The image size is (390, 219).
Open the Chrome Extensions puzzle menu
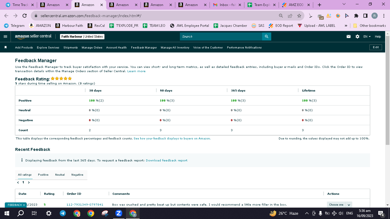pyautogui.click(x=356, y=16)
